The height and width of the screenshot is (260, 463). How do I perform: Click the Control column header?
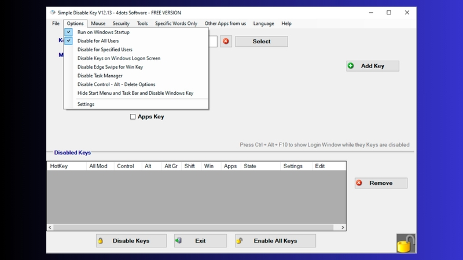point(128,166)
